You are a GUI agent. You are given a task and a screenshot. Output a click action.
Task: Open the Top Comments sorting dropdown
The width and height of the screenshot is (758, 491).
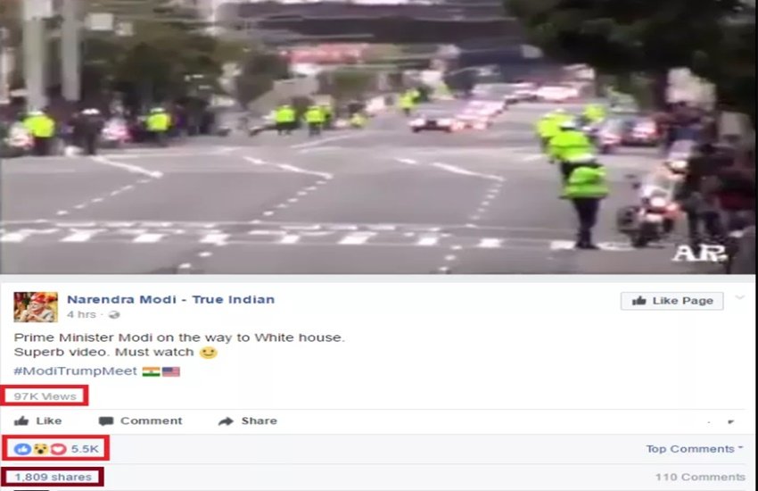[694, 449]
